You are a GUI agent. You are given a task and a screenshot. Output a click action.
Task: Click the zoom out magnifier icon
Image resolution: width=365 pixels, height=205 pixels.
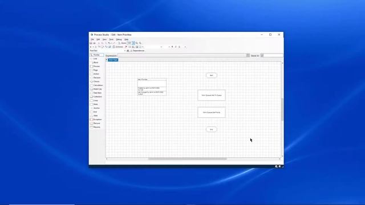(140, 43)
